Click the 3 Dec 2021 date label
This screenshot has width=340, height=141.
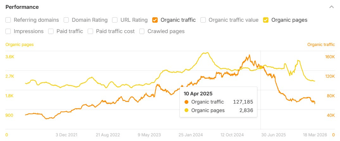pyautogui.click(x=66, y=135)
